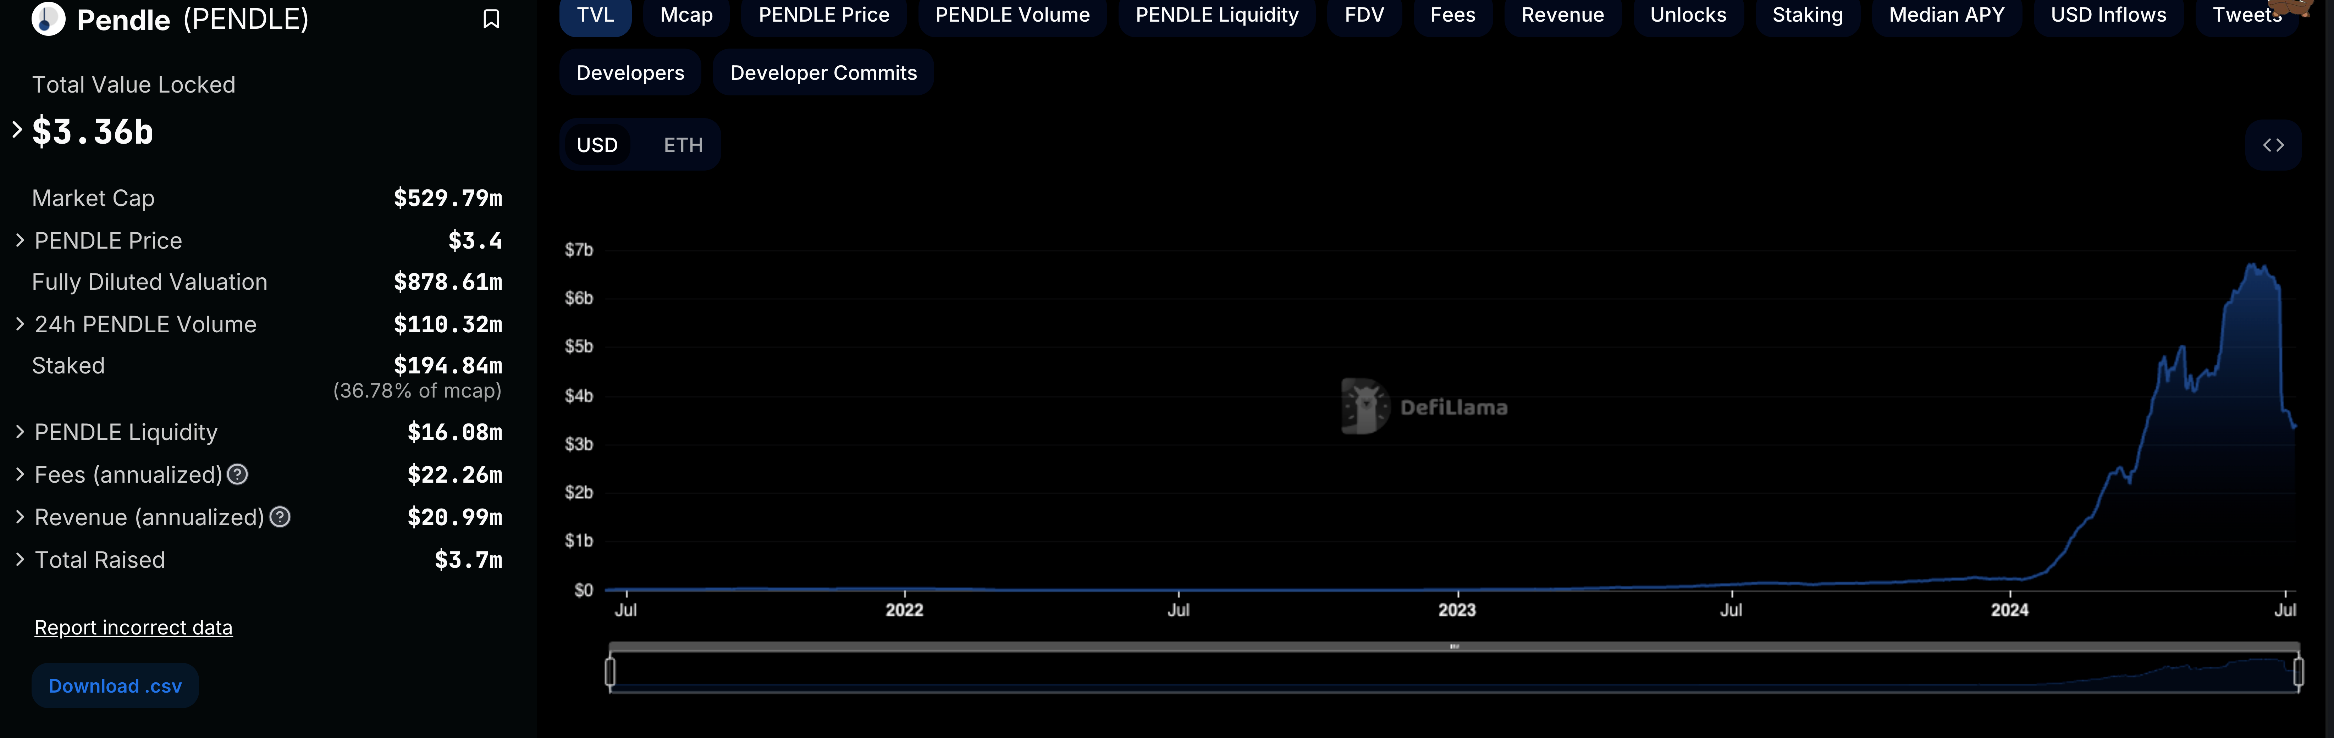
Task: Expand the Fees (annualized) row
Action: [x=20, y=475]
